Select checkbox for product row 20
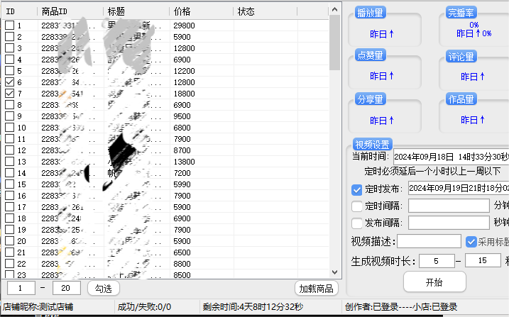 10,241
